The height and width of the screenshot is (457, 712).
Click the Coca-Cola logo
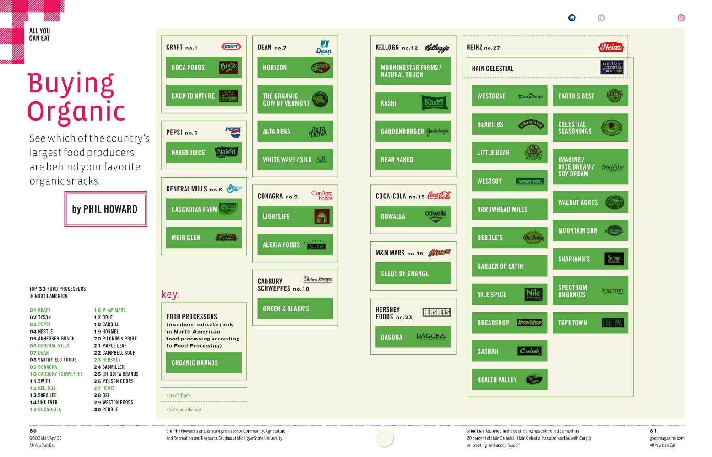click(439, 196)
